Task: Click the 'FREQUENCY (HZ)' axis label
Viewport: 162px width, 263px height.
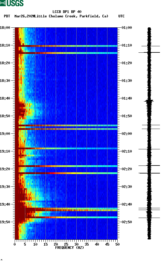Action: point(69,248)
